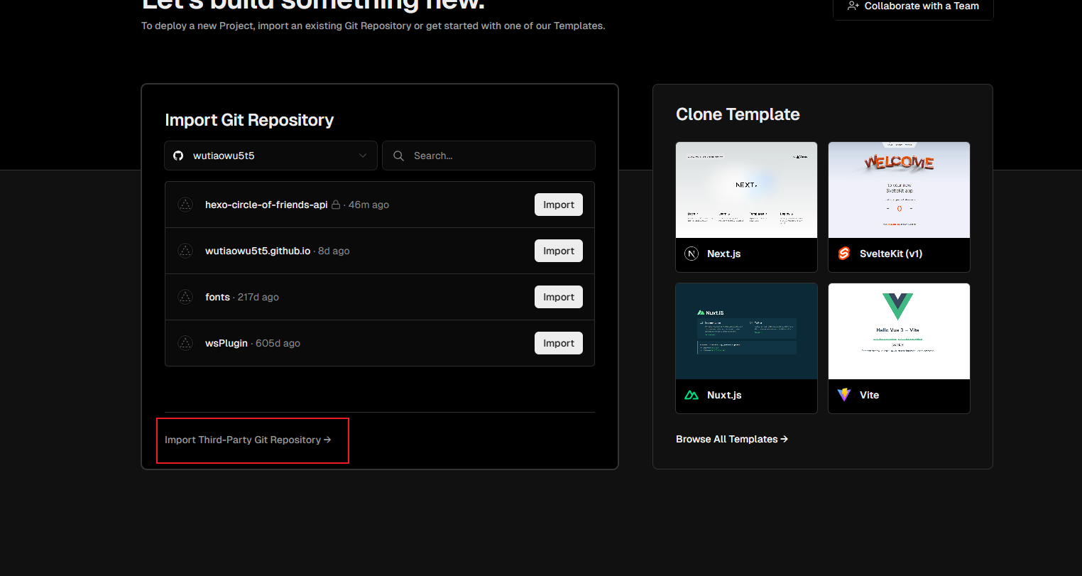Select the wsPlugin repository name
This screenshot has width=1082, height=576.
(x=226, y=343)
